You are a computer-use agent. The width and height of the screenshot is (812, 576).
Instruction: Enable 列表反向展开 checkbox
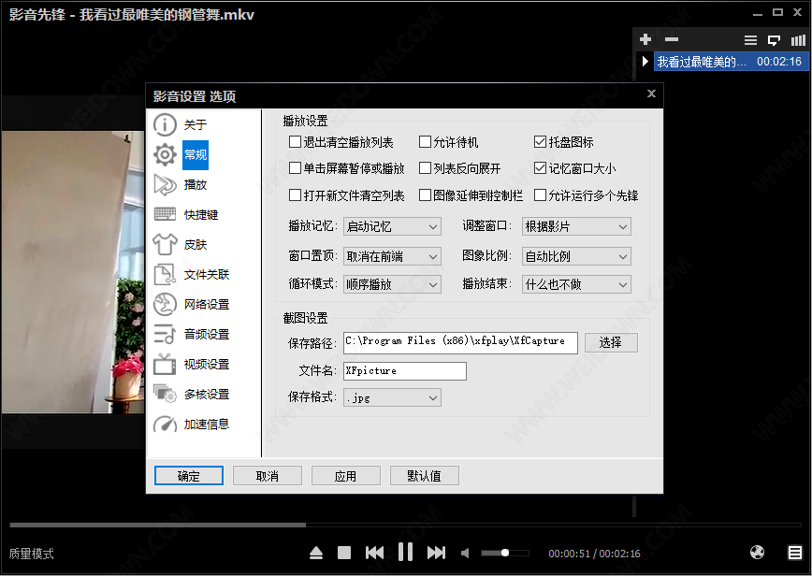coord(425,168)
